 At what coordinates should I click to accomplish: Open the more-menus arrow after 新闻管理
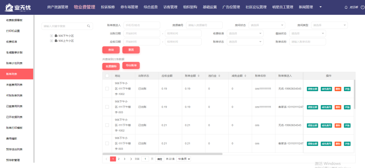[x=320, y=7]
